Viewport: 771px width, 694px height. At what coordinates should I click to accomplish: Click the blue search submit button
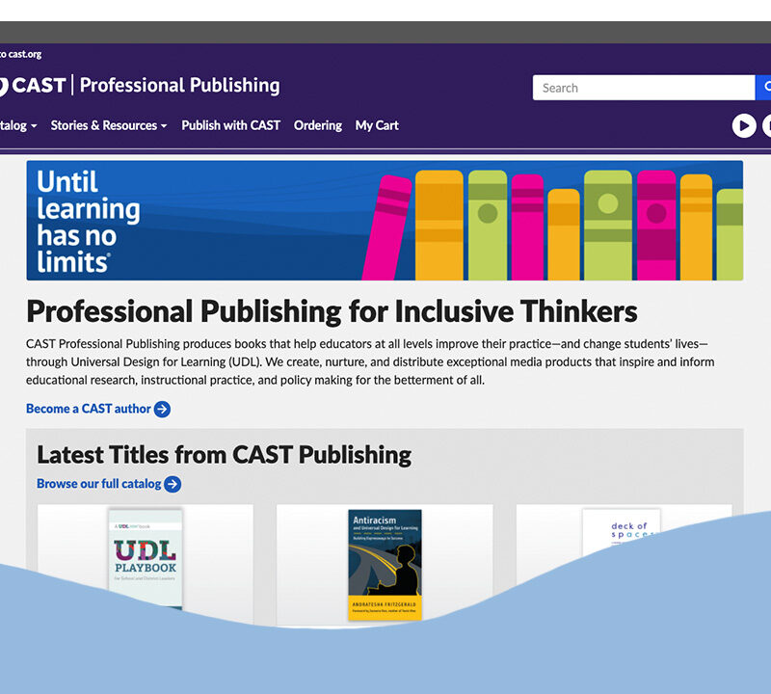coord(763,88)
